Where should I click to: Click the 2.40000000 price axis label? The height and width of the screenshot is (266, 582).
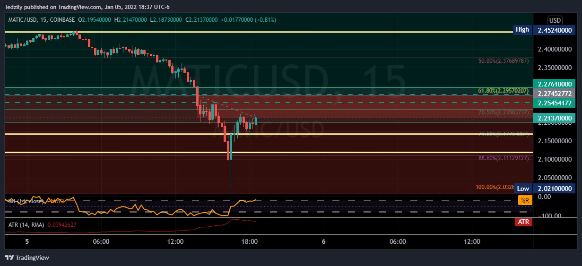click(x=556, y=49)
